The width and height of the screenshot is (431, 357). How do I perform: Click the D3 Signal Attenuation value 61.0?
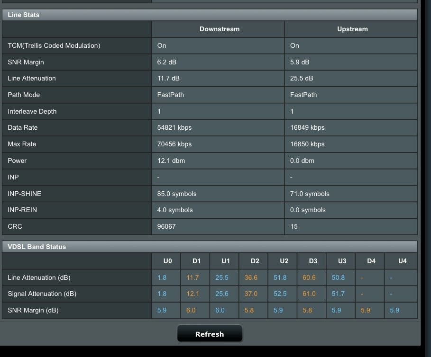coord(309,294)
